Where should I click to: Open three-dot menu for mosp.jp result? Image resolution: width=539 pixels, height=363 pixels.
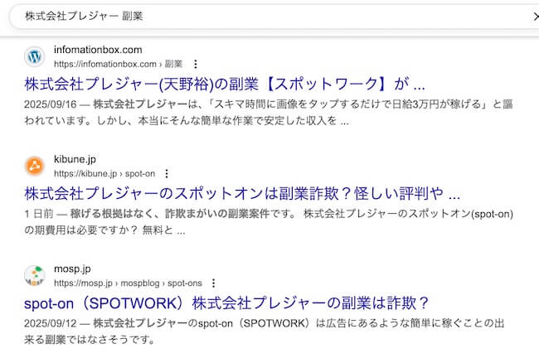point(213,283)
